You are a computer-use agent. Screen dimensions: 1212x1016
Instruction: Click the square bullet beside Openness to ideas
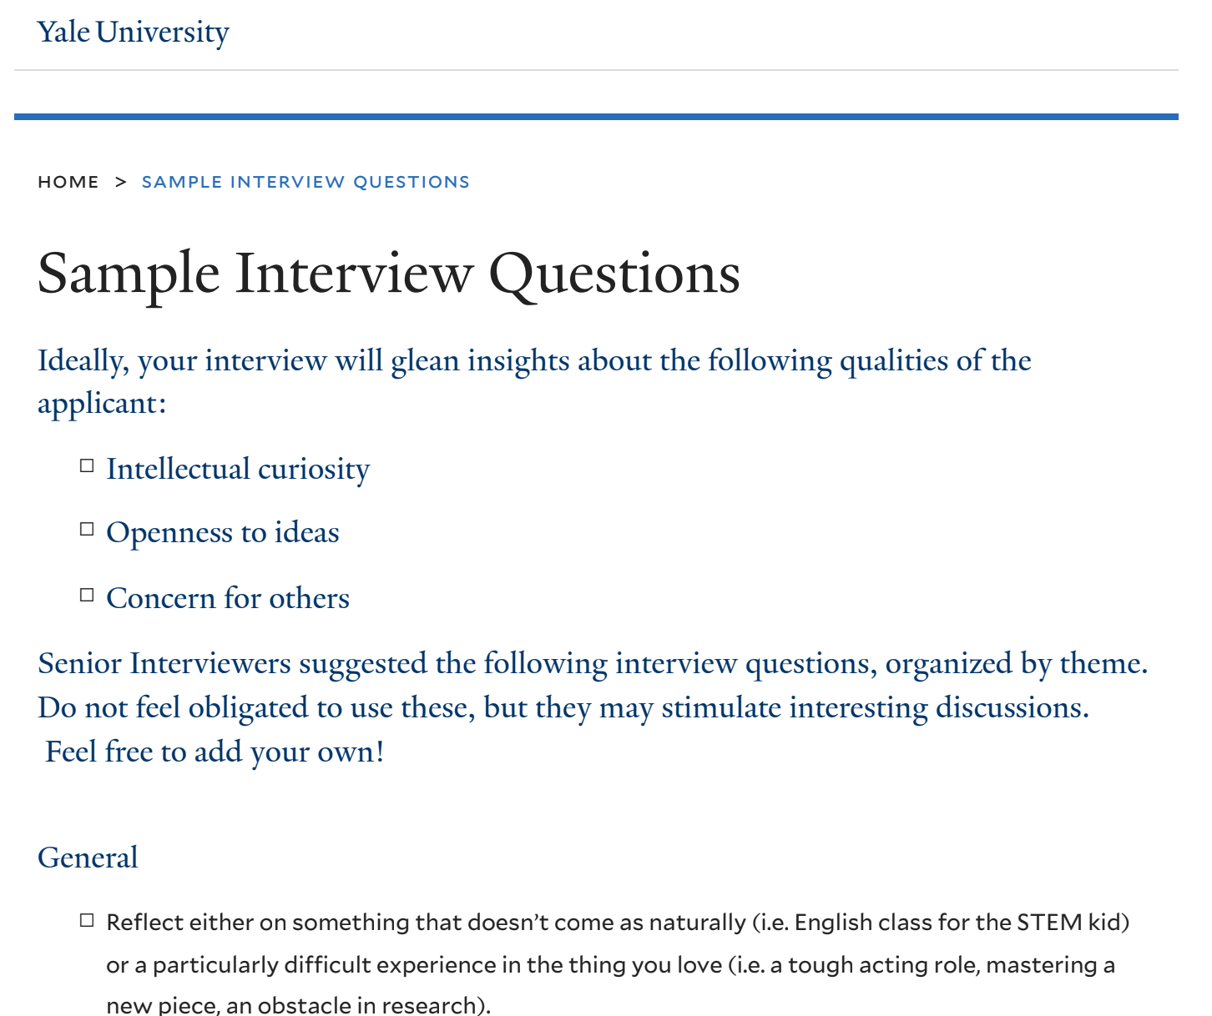[x=87, y=529]
